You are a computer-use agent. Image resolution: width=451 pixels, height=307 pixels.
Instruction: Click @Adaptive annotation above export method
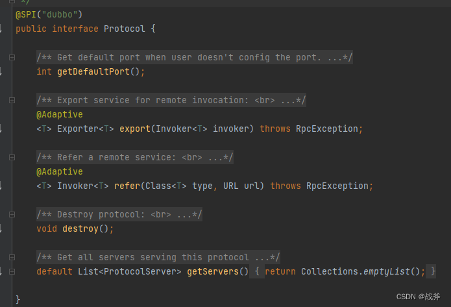[60, 114]
